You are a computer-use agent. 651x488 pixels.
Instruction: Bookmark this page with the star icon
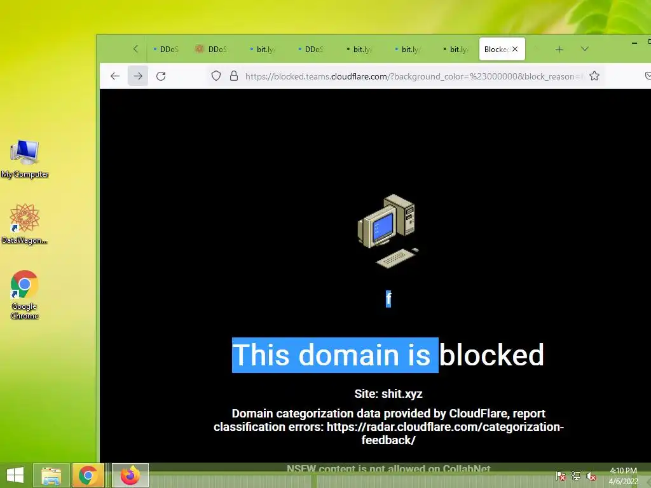pyautogui.click(x=594, y=76)
